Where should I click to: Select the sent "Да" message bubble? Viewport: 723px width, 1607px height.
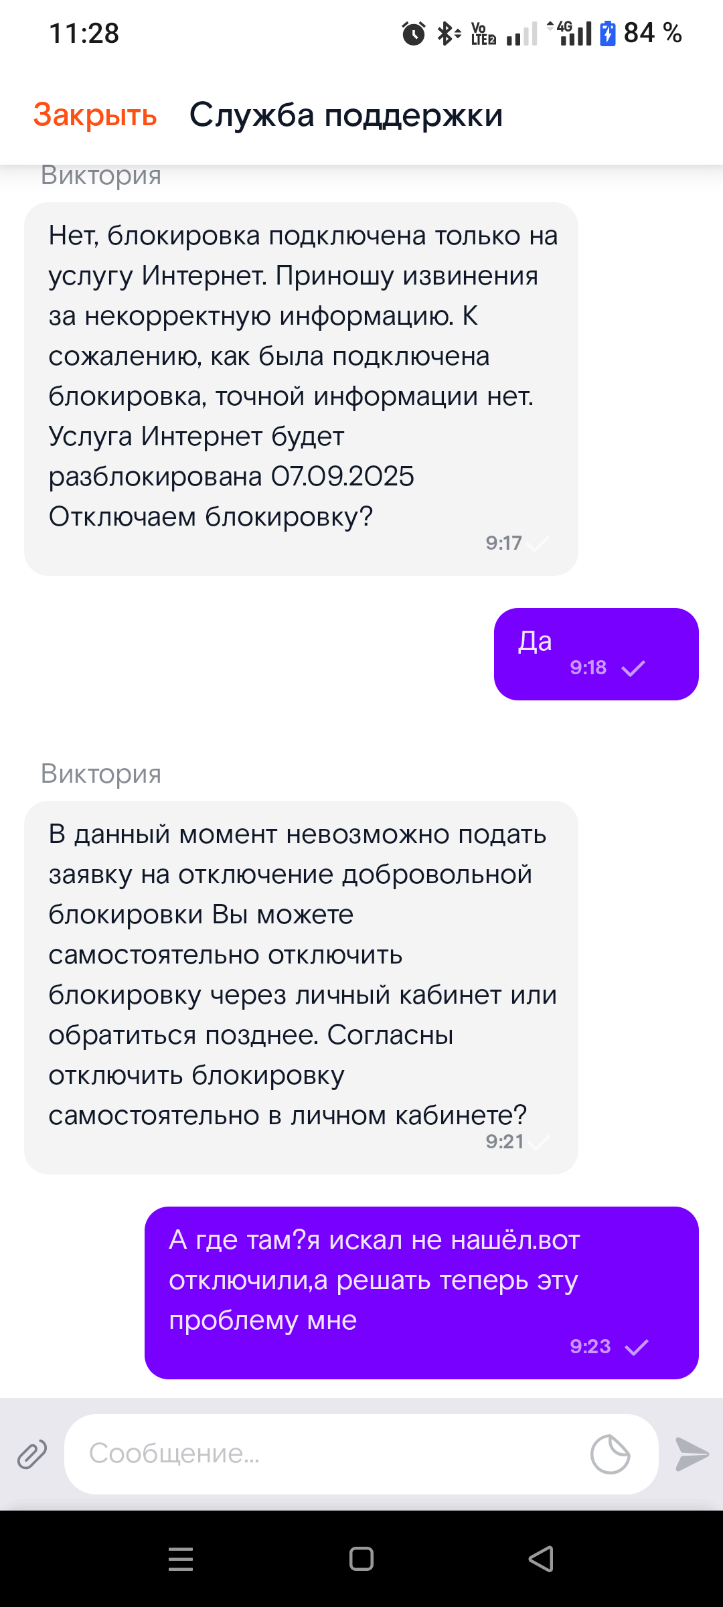(x=596, y=654)
